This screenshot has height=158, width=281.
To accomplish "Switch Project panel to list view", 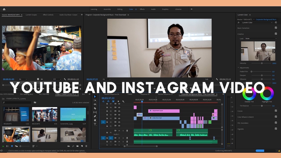I will [8, 146].
